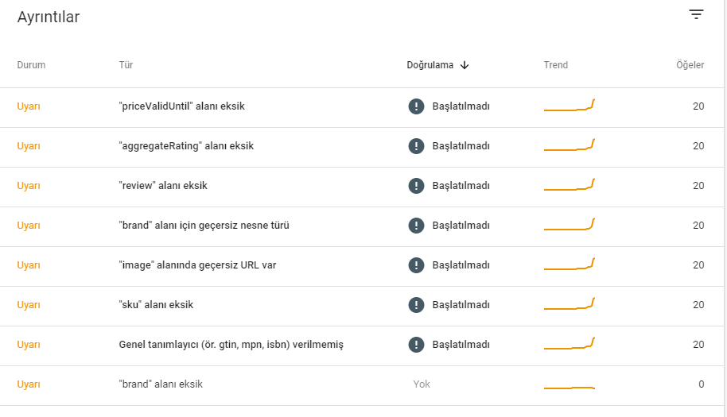Click the exclamation icon in the priceValidUntil row
Image resolution: width=727 pixels, height=417 pixels.
[x=416, y=106]
